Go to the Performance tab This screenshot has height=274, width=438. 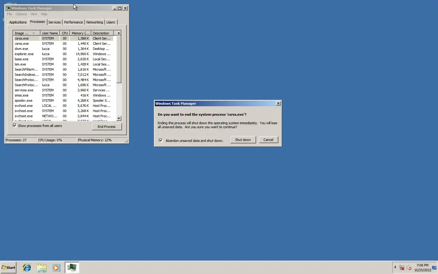73,22
